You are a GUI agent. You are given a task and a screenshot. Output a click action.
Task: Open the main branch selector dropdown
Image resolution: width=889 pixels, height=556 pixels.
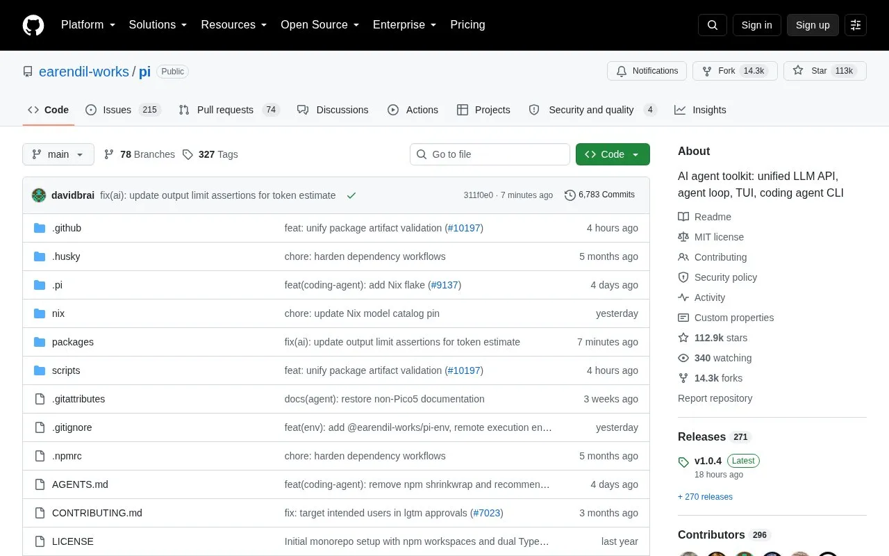[58, 154]
